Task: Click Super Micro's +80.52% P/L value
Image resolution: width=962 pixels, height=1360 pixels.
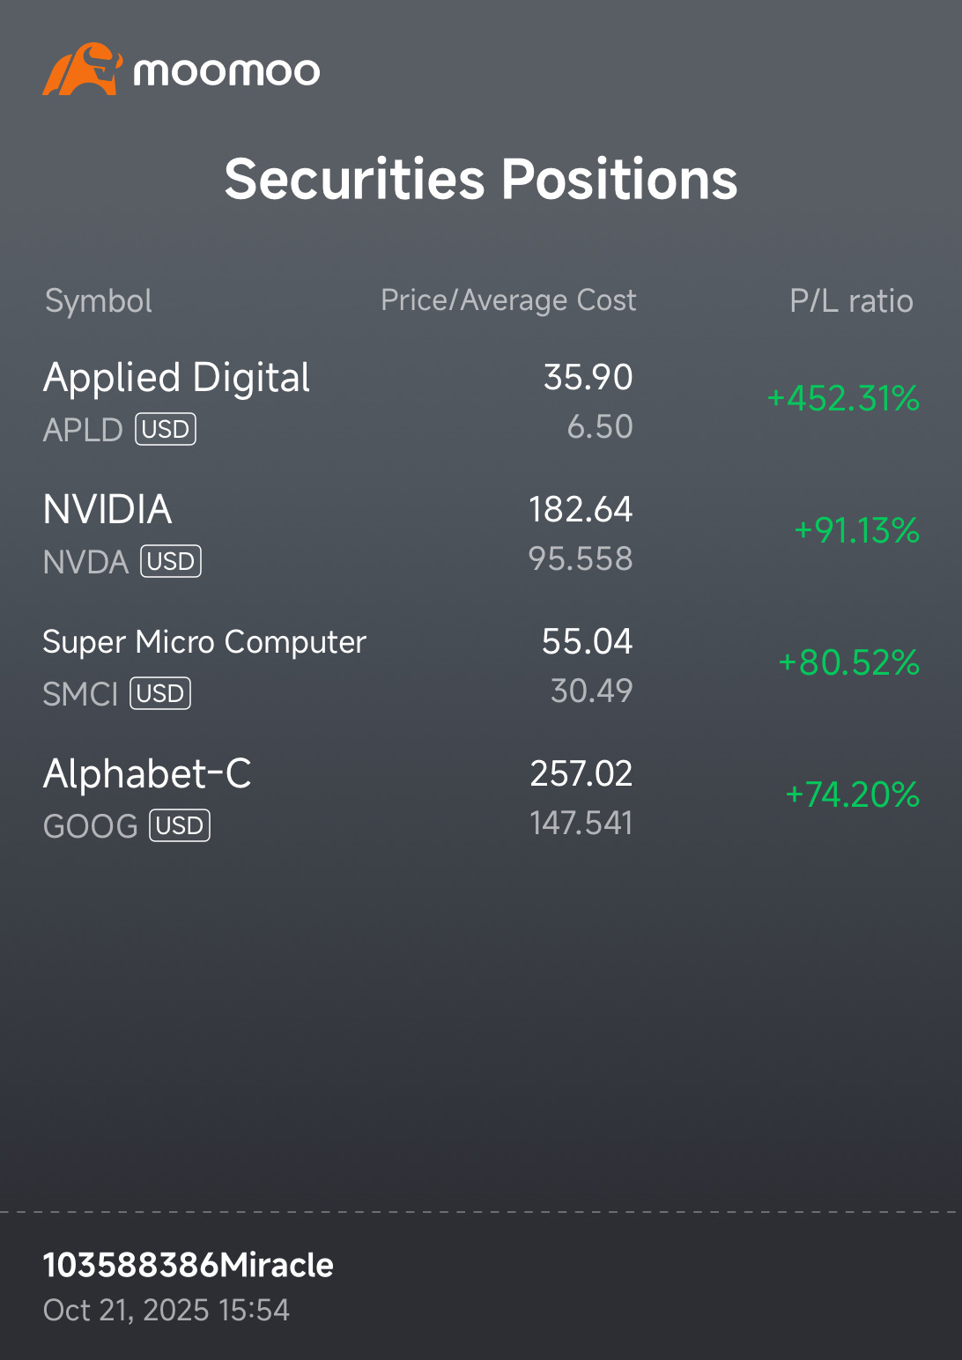Action: (x=848, y=663)
